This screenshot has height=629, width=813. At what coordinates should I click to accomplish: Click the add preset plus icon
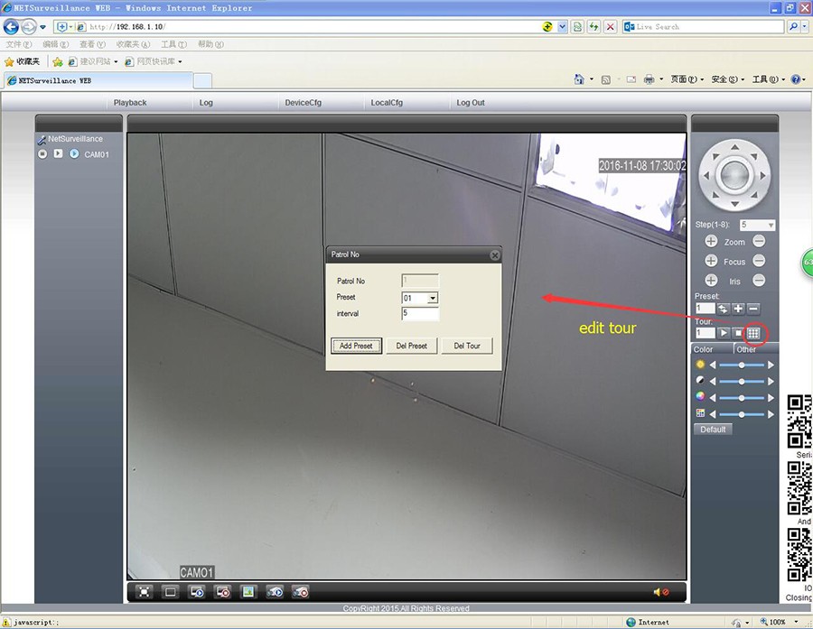738,310
